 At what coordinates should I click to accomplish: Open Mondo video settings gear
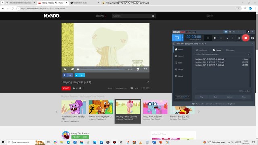[138, 69]
